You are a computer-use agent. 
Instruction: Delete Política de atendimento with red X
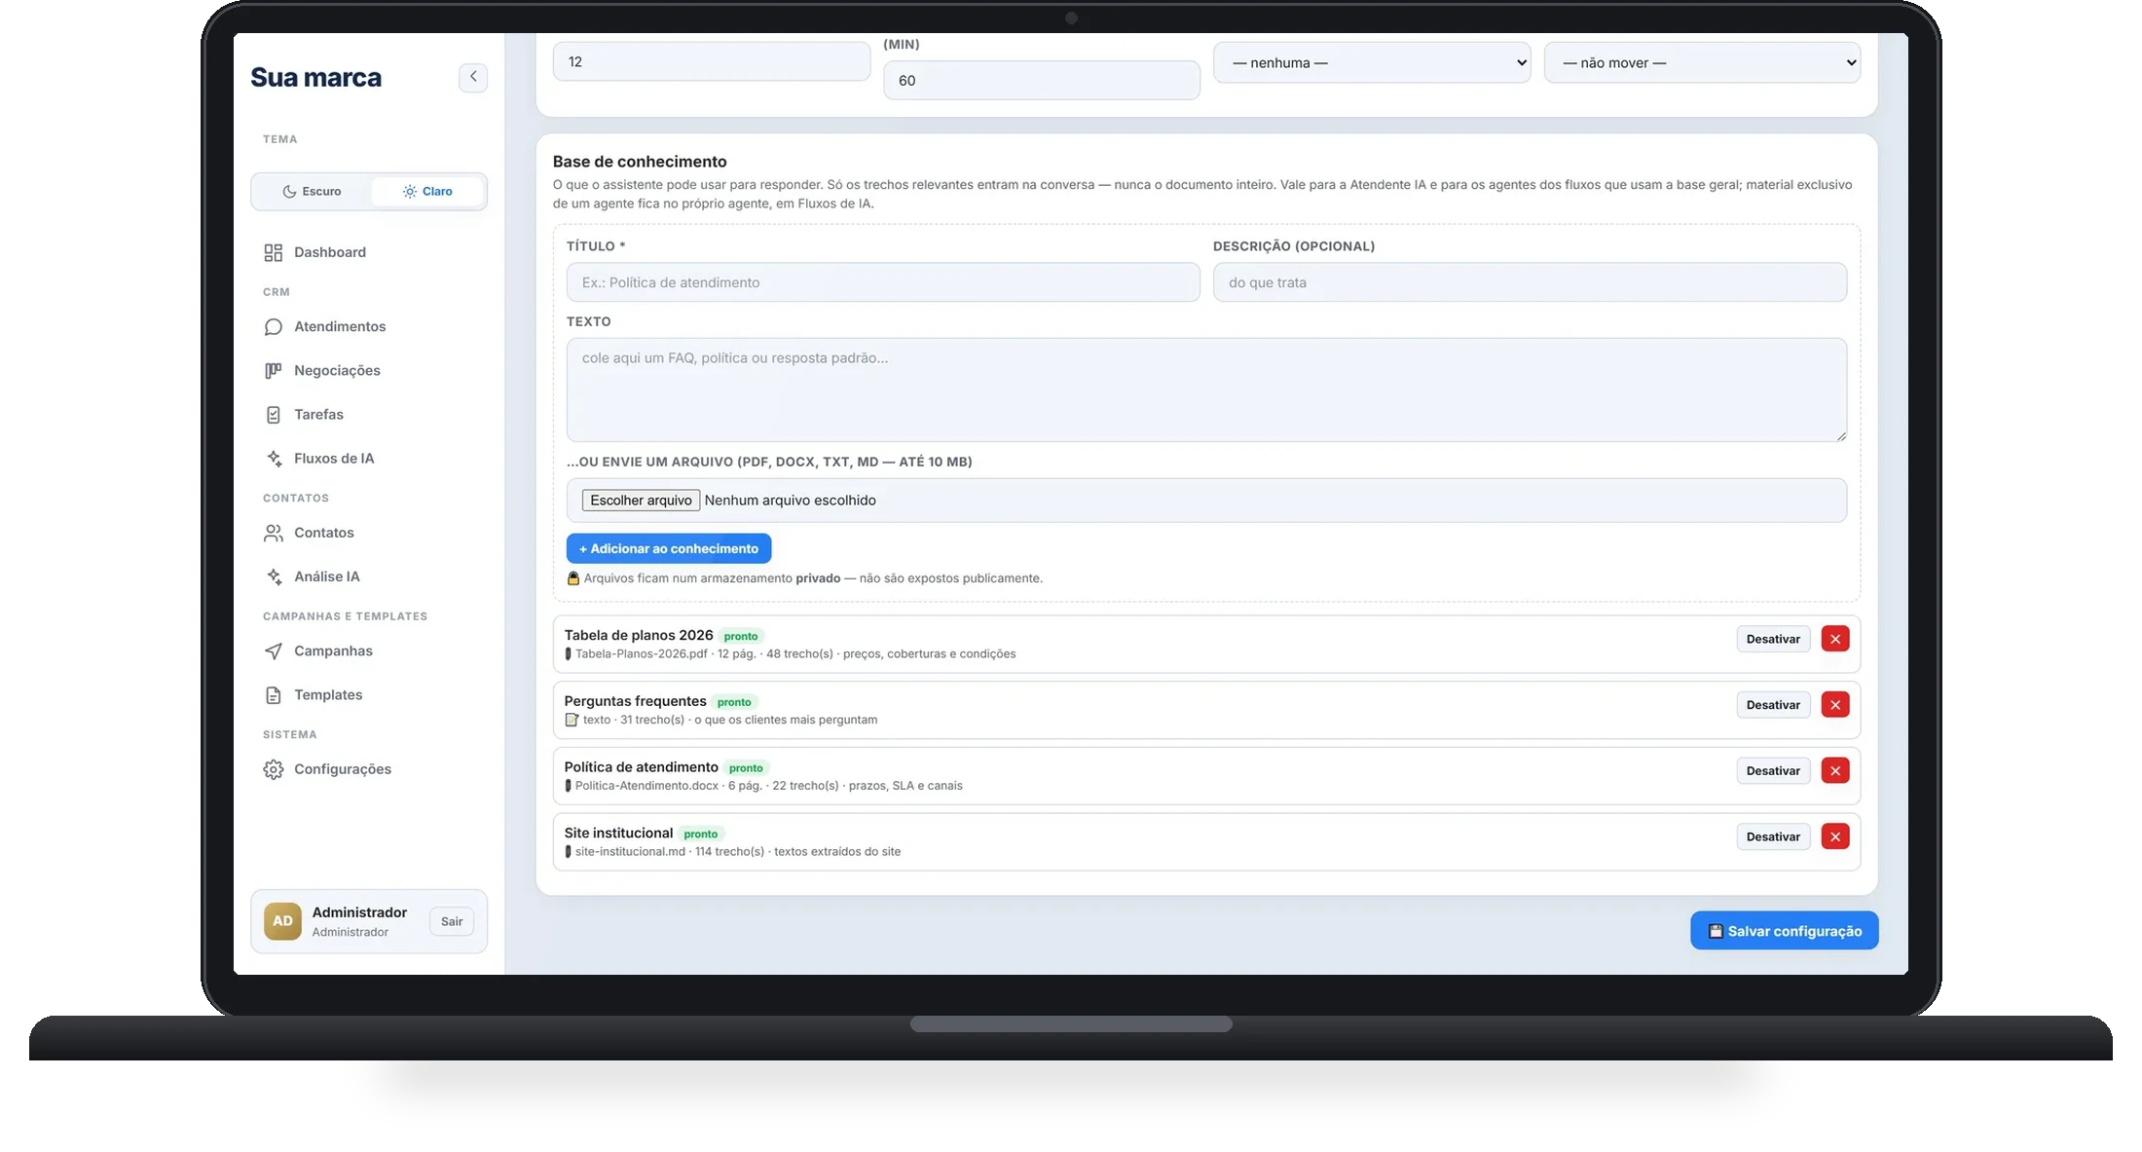[x=1835, y=770]
